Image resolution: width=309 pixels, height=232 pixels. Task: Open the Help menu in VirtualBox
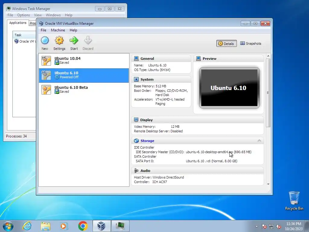coord(73,30)
